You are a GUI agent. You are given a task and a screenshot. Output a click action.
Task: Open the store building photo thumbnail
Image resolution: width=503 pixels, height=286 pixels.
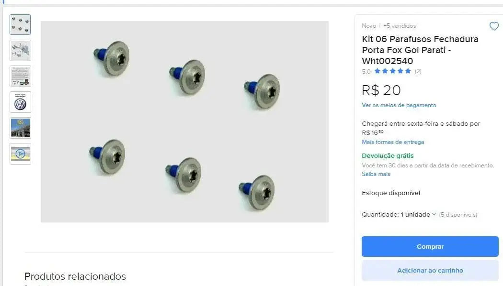pos(20,128)
